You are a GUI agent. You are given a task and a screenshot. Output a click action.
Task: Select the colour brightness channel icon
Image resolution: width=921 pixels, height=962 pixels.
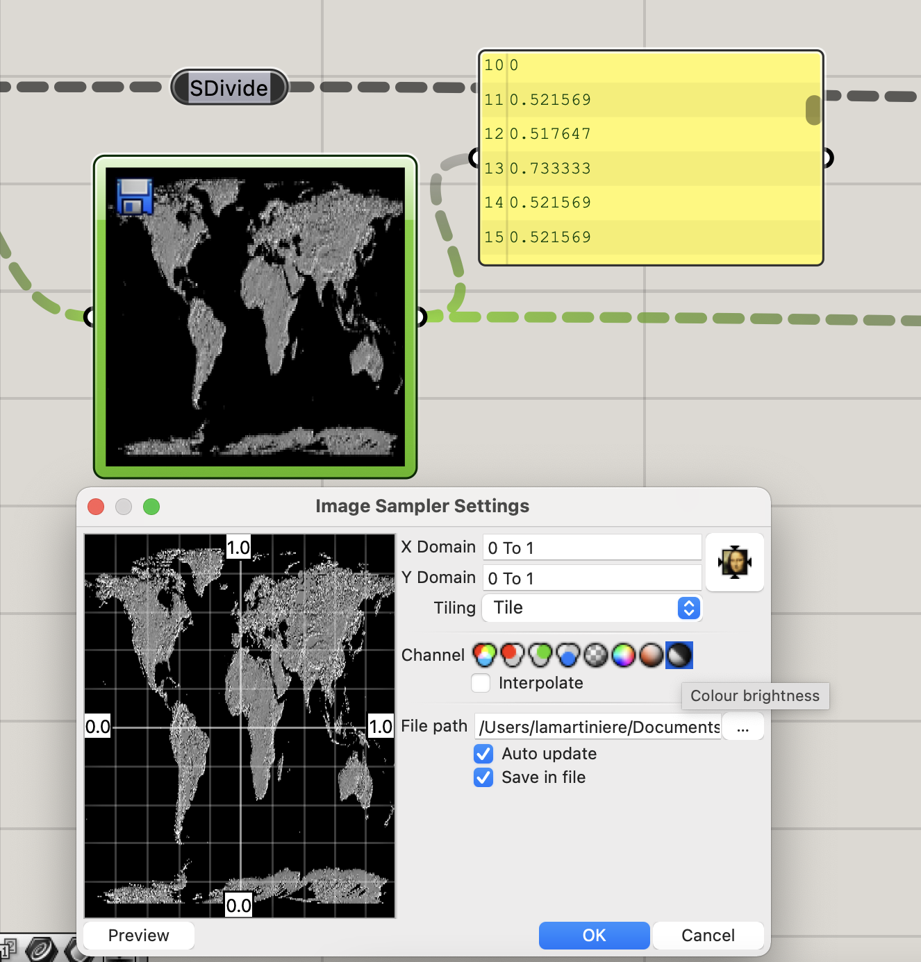(x=679, y=655)
